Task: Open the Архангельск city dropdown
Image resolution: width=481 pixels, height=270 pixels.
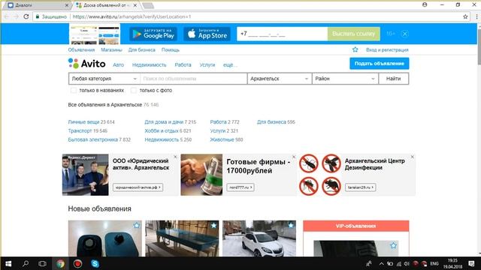Action: click(x=279, y=79)
